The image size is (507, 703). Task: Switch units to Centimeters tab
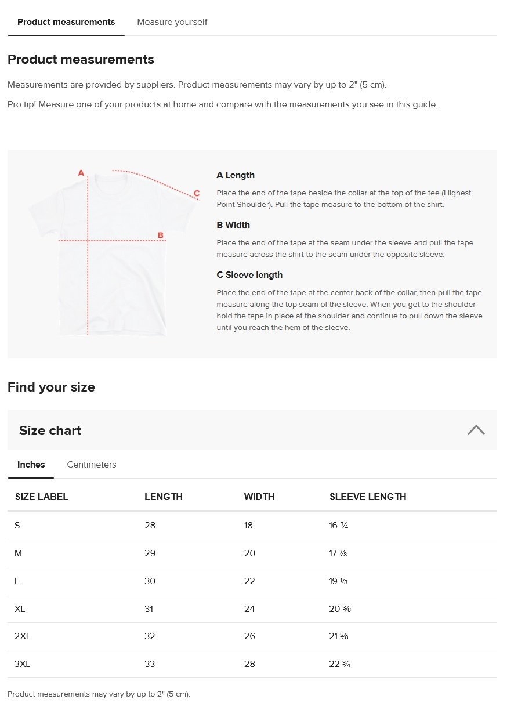coord(92,465)
